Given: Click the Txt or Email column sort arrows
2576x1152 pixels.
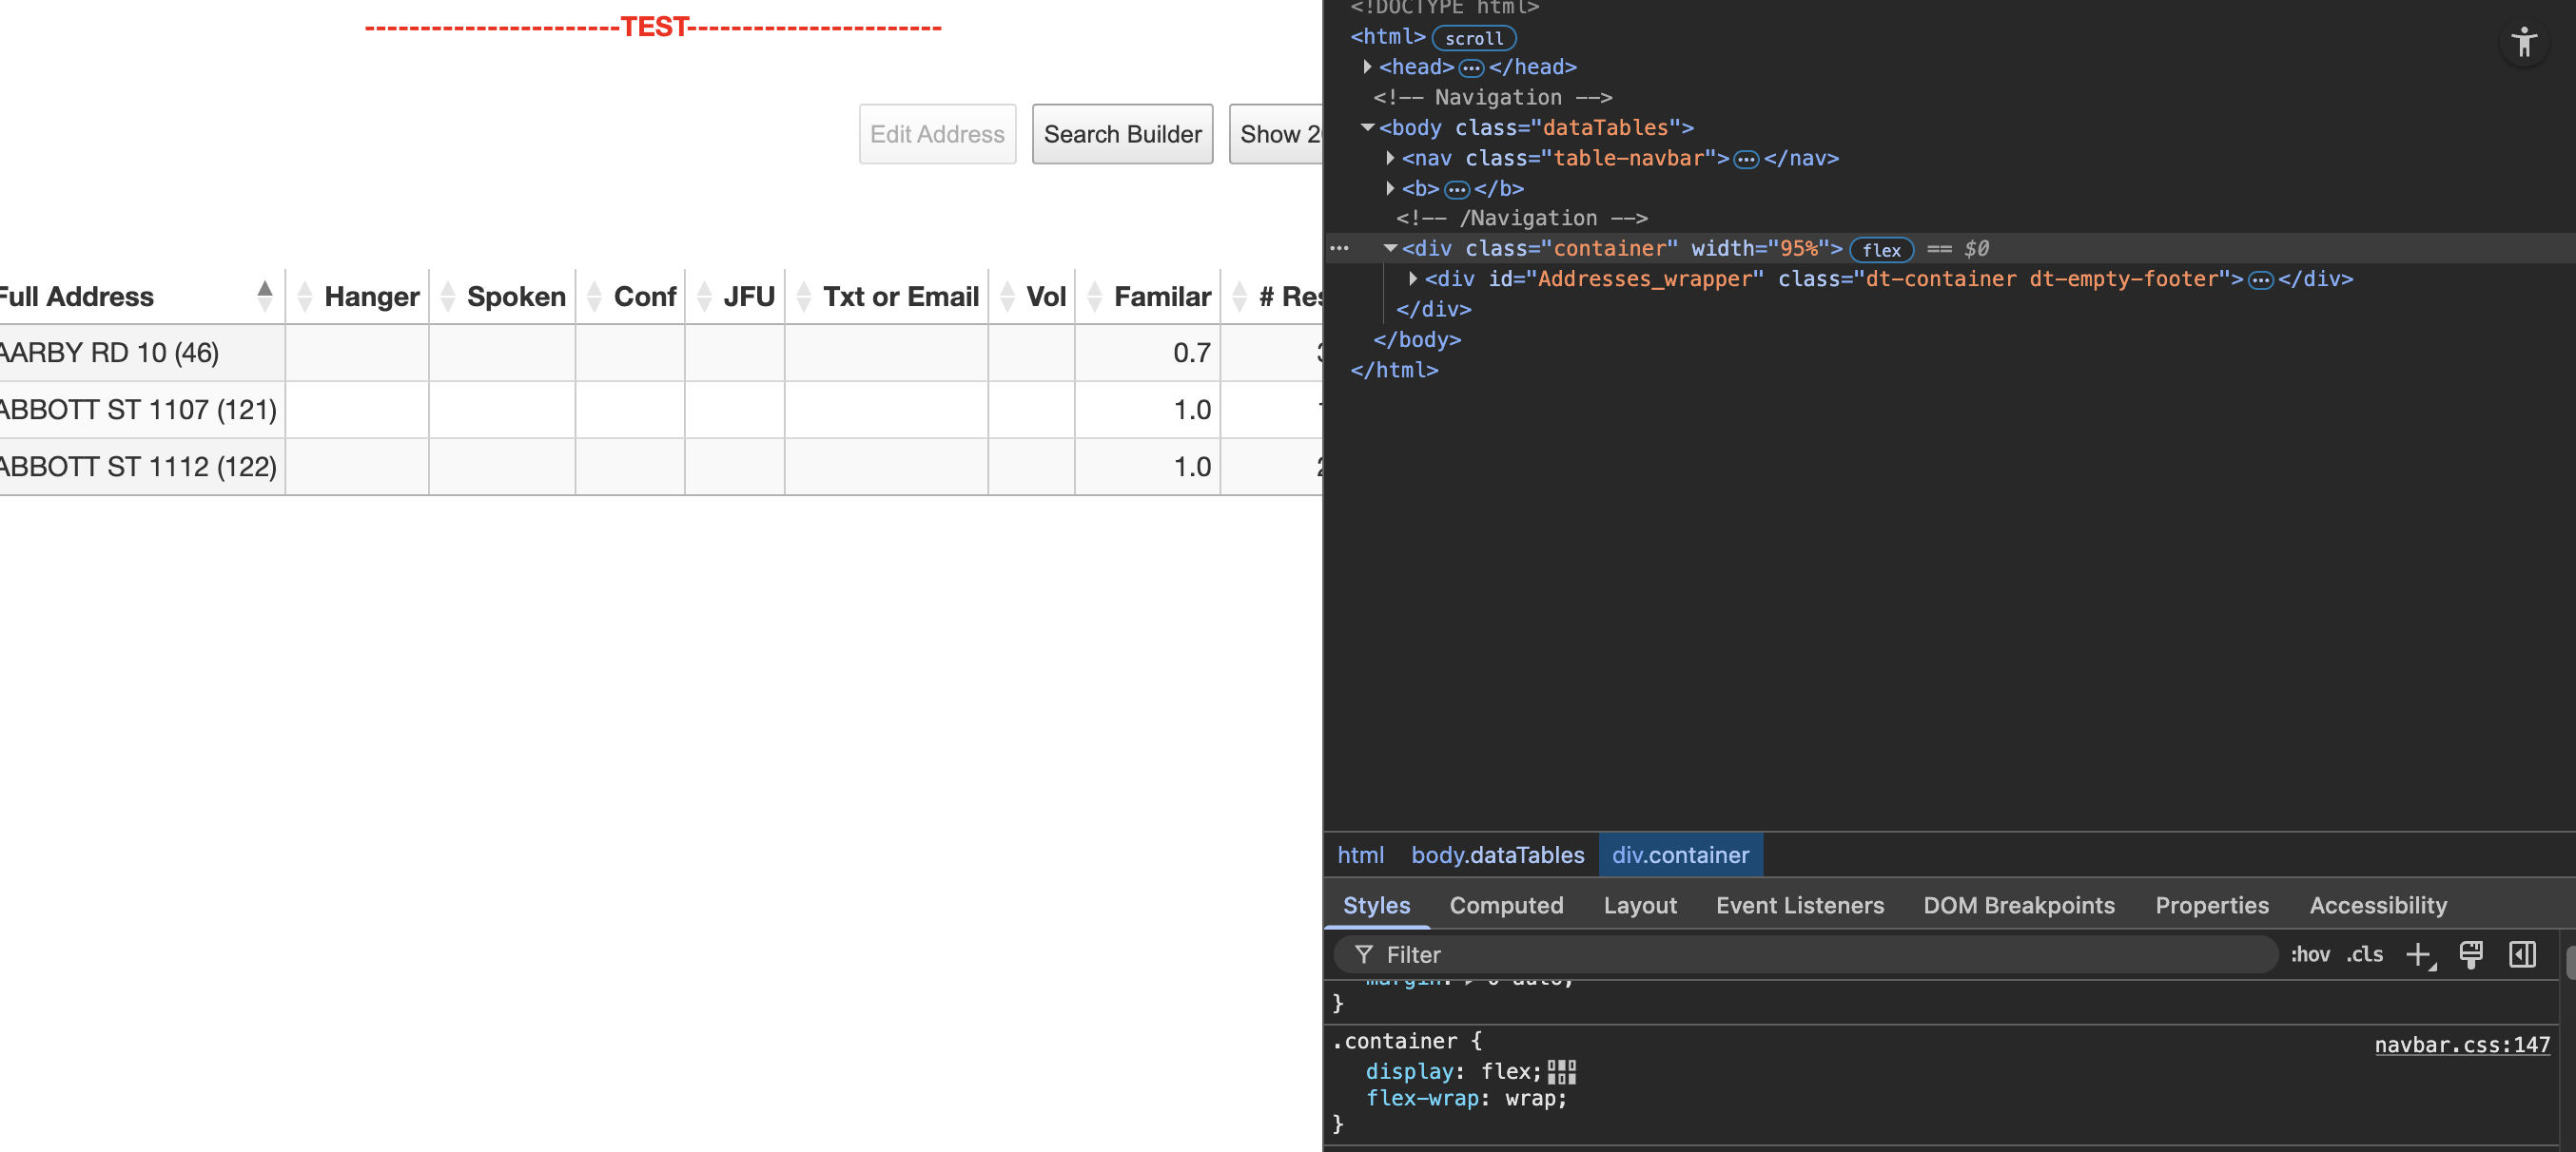Looking at the screenshot, I should [804, 296].
